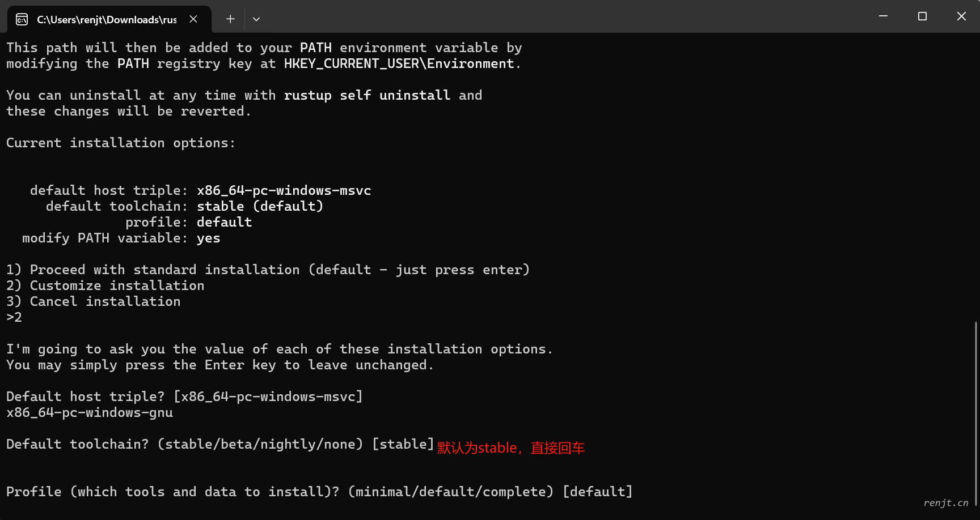Click the vertical scrollbar thumb
This screenshot has height=520, width=980.
(976, 414)
